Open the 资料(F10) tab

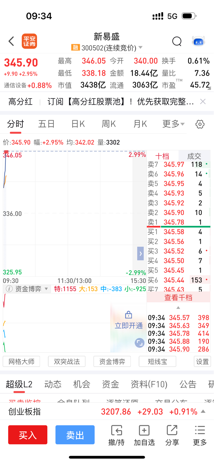coord(149,384)
